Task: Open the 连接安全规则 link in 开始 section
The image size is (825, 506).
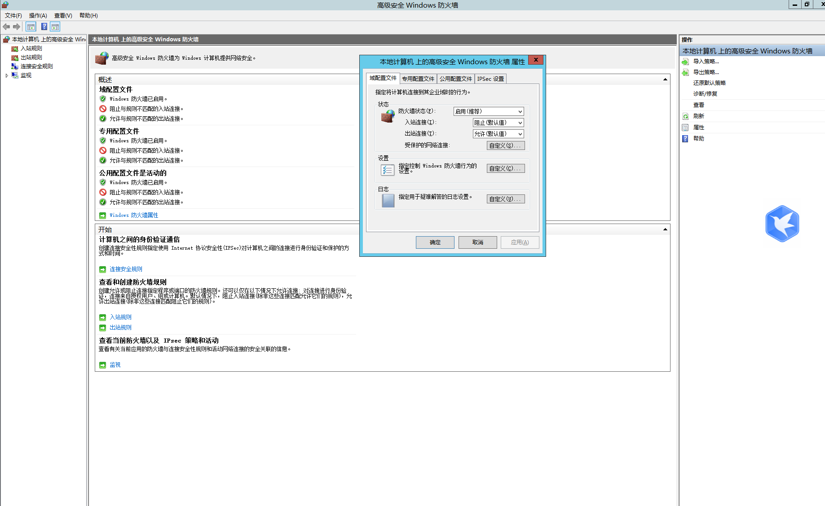Action: pos(126,269)
